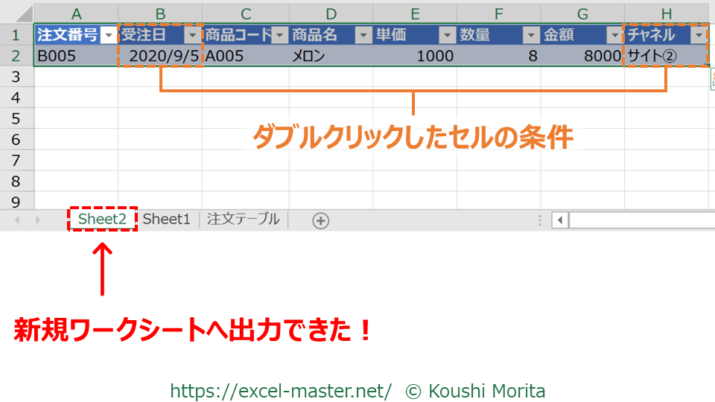715x402 pixels.
Task: Click the sheet tab scroll right arrow
Action: 38,220
